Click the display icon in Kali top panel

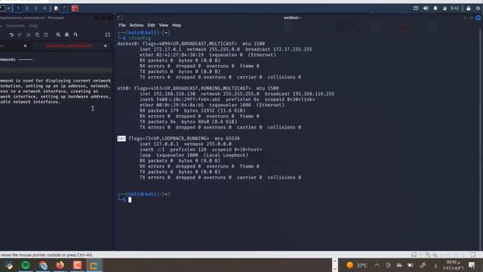click(416, 8)
